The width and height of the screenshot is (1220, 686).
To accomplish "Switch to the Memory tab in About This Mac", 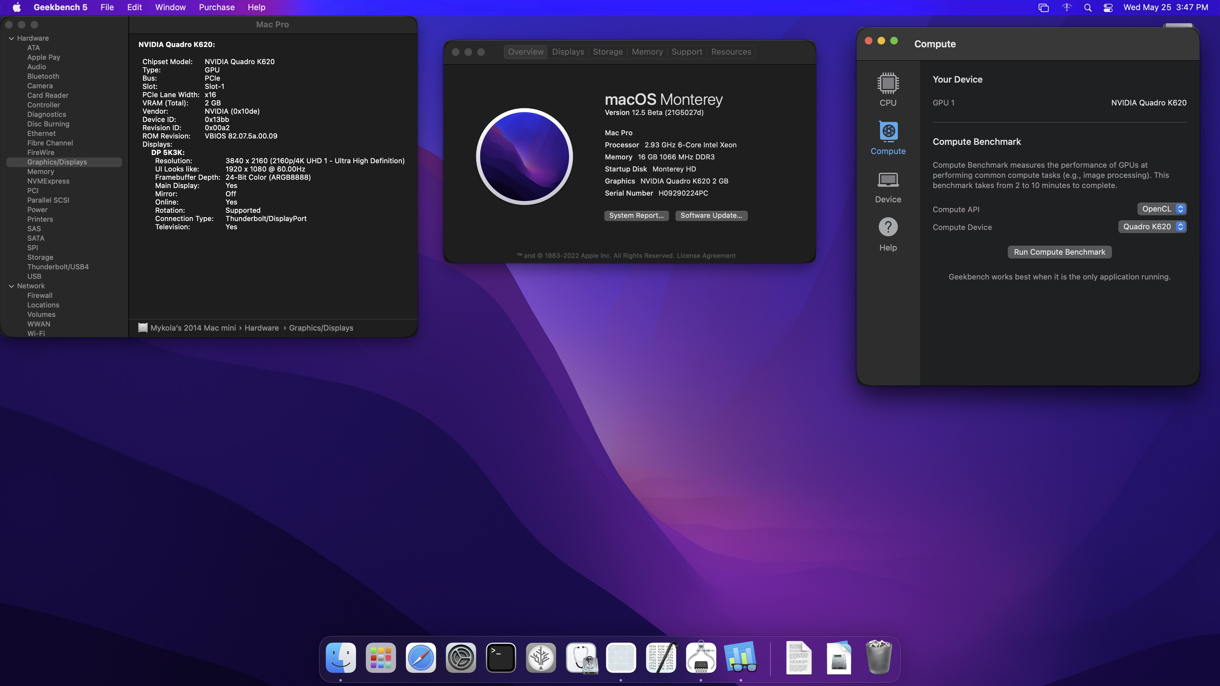I will point(647,52).
